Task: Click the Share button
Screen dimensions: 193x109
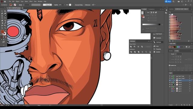Action: point(168,2)
